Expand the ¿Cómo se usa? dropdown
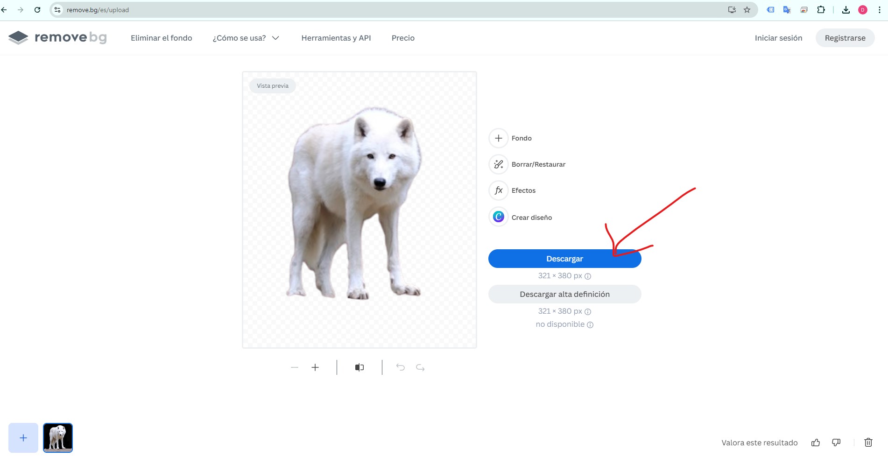This screenshot has height=464, width=888. click(246, 38)
